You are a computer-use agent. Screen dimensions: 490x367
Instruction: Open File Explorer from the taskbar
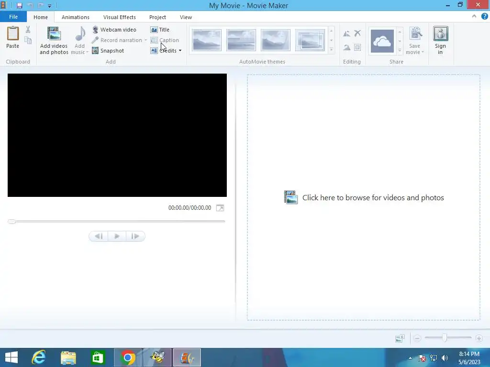68,357
